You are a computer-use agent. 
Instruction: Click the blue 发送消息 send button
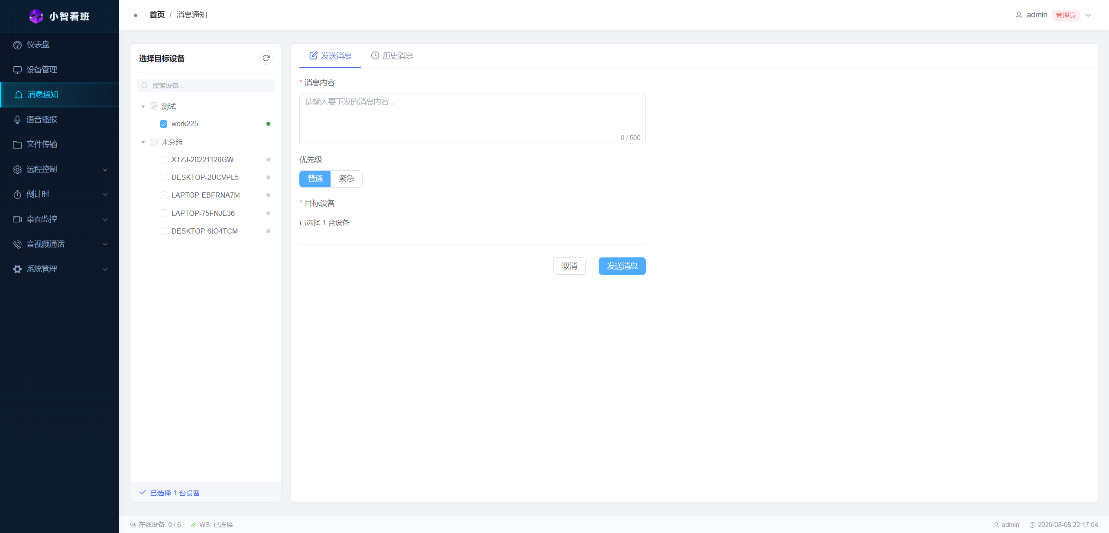coord(622,266)
